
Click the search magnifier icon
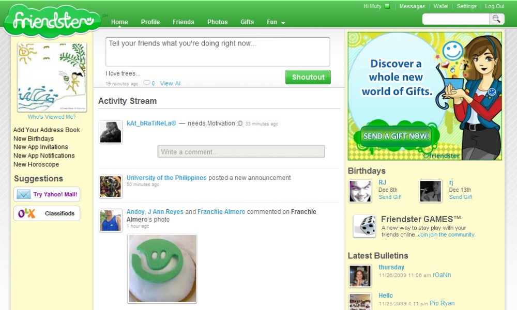coord(496,19)
